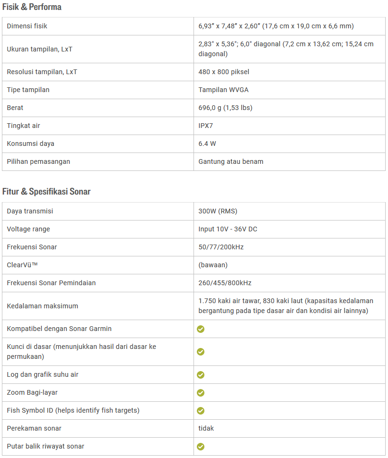Screen dimensions: 388x458
Task: Select the Fisik & Performa section heading
Action: (x=32, y=7)
